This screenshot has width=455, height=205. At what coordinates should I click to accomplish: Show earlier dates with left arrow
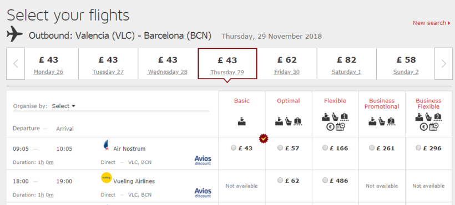tap(16, 64)
